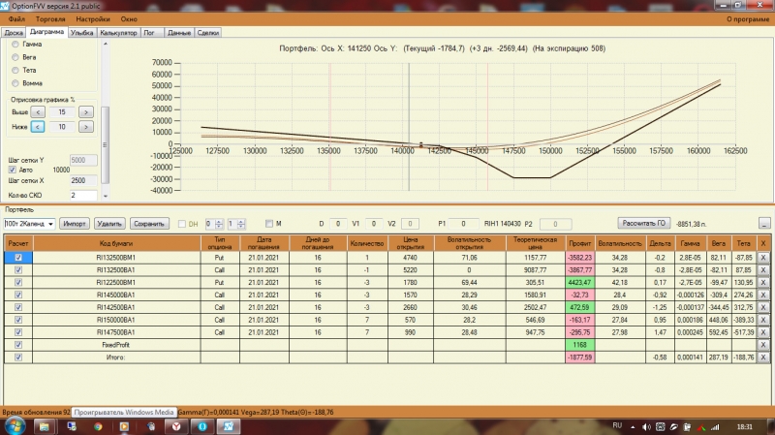Delete the RI132500BM1 row with its X button
775x435 pixels.
(763, 258)
